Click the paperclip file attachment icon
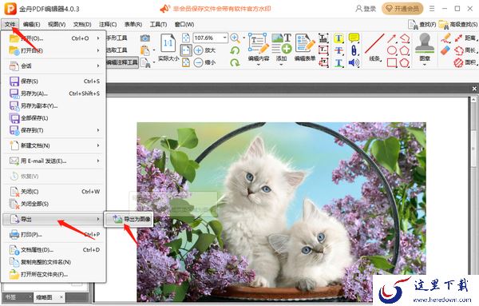The height and width of the screenshot is (306, 479). (x=354, y=50)
